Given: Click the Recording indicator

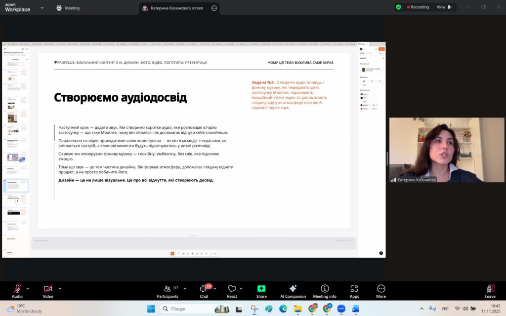Looking at the screenshot, I should point(418,7).
